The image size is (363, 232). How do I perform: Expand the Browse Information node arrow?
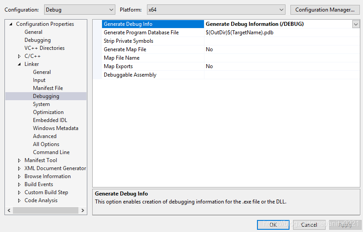click(x=19, y=176)
